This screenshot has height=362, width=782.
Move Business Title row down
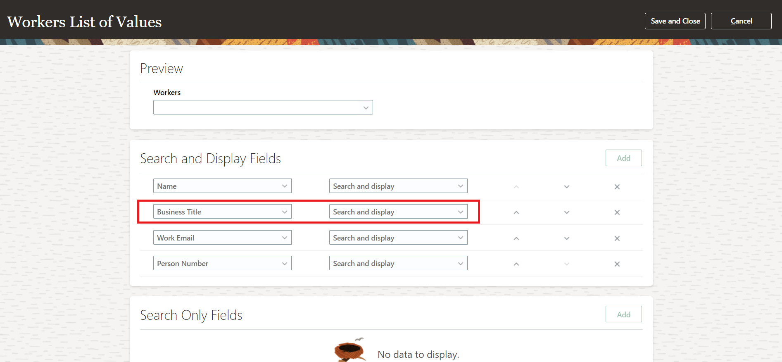tap(566, 212)
